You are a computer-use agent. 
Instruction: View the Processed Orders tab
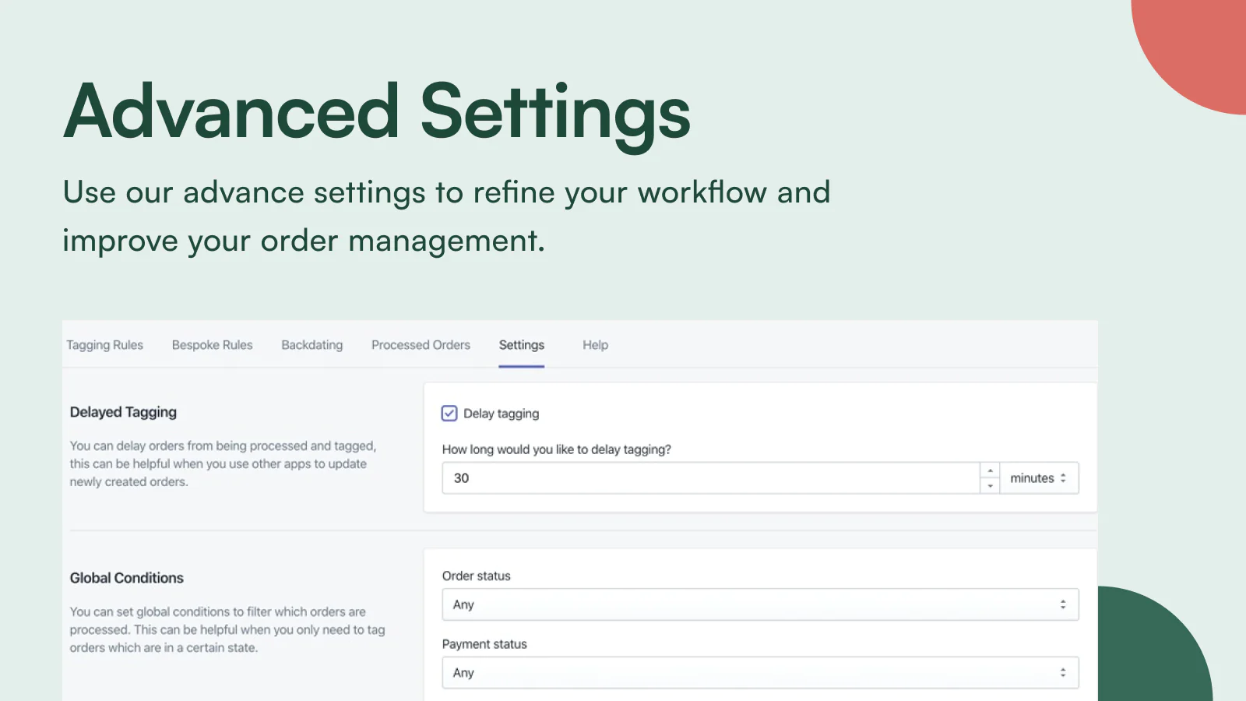[x=421, y=345]
